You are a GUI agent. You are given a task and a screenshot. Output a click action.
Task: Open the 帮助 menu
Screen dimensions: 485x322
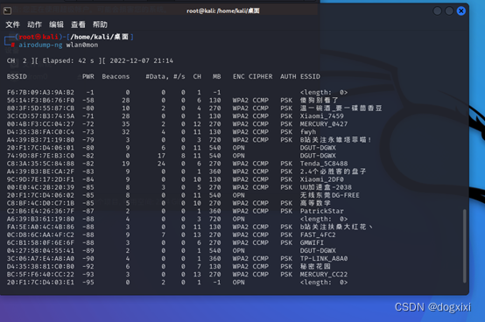pos(100,24)
